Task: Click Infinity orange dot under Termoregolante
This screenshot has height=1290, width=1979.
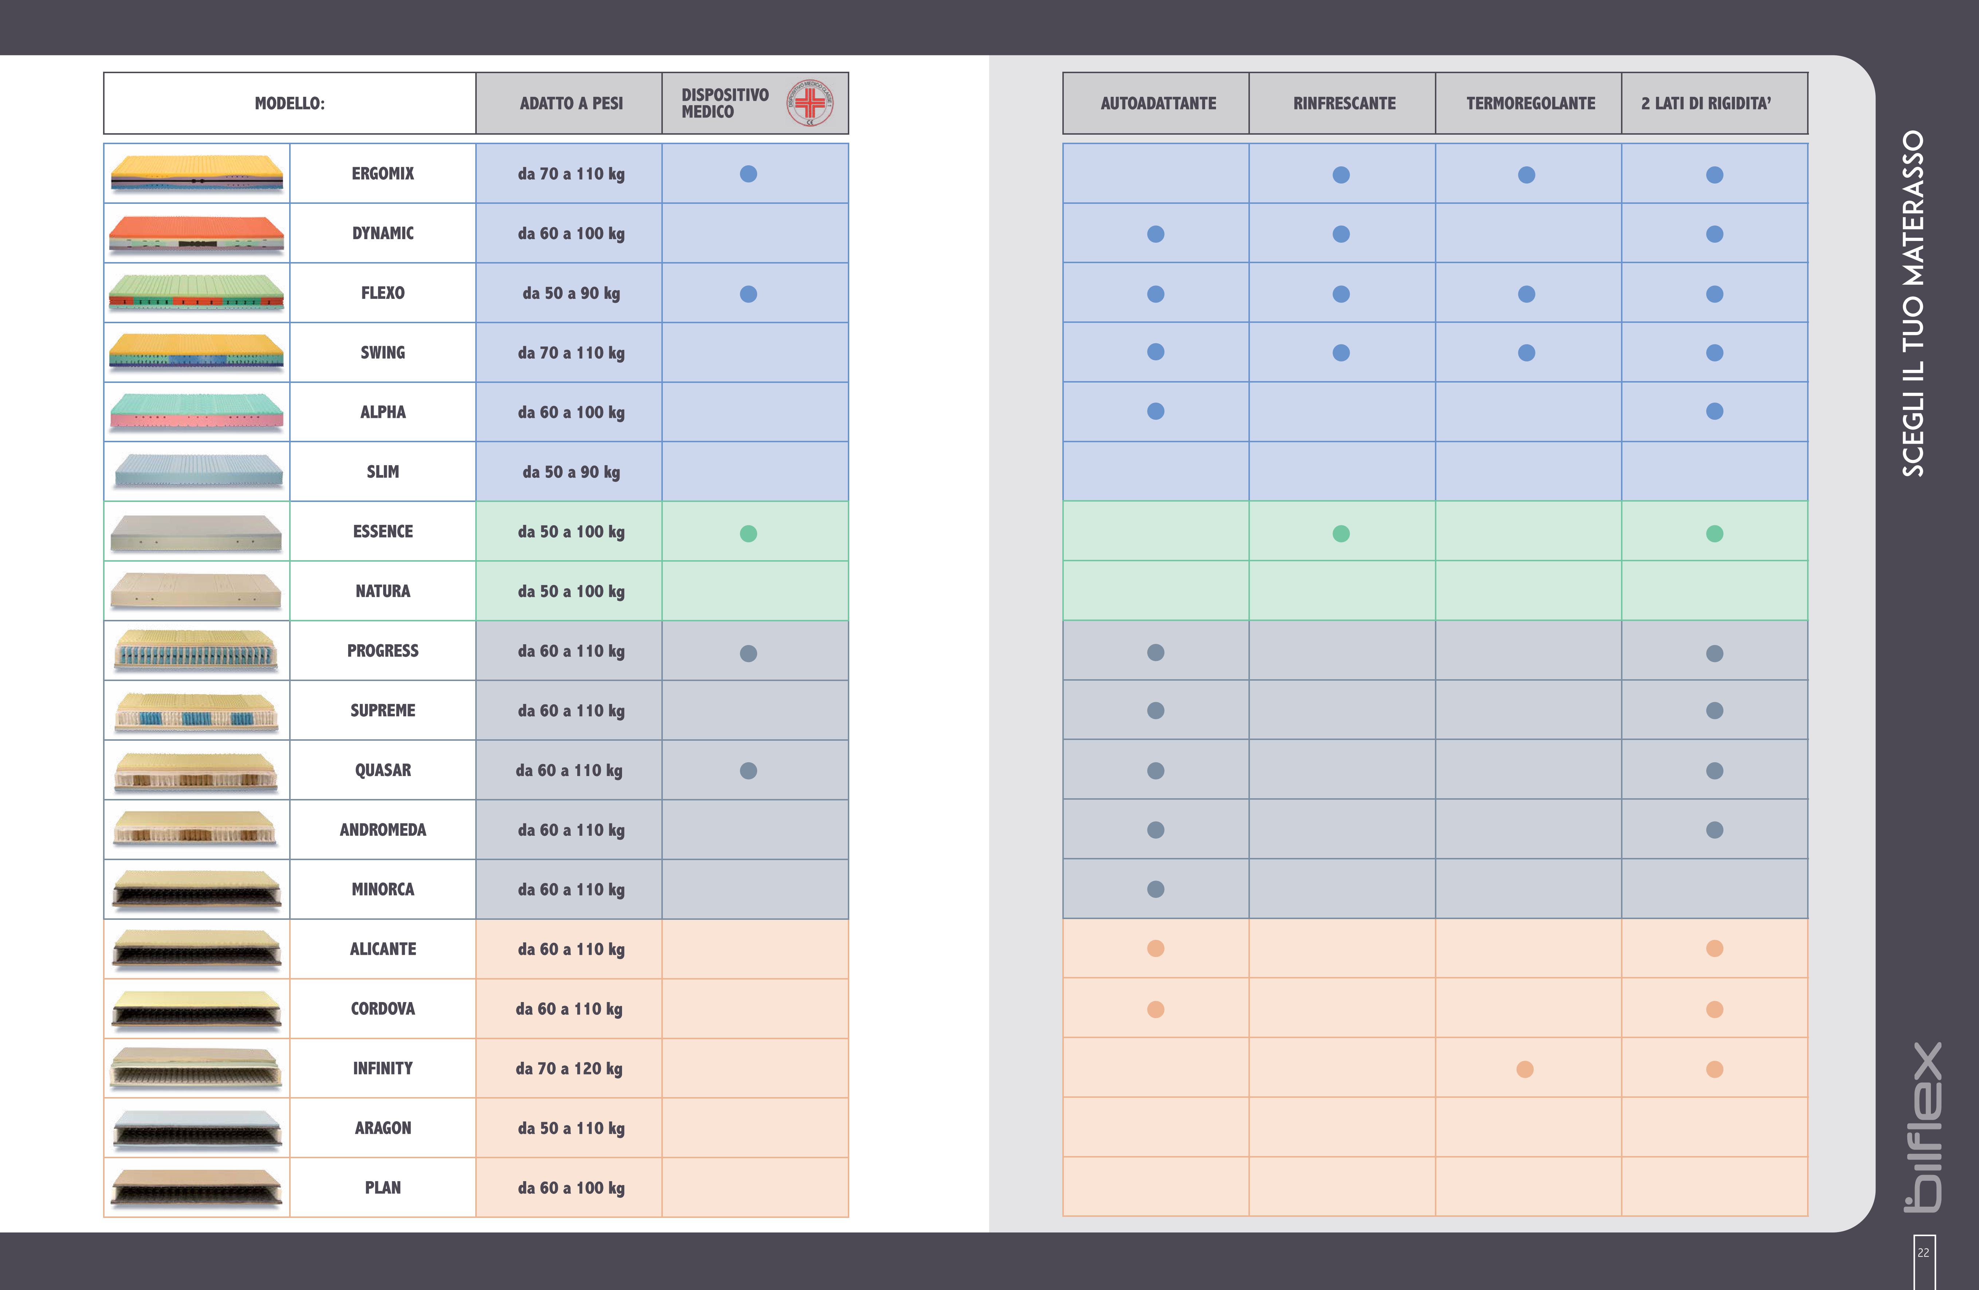Action: point(1525,1070)
